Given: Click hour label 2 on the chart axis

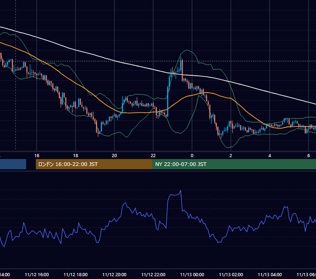Looking at the screenshot, I should 231,156.
